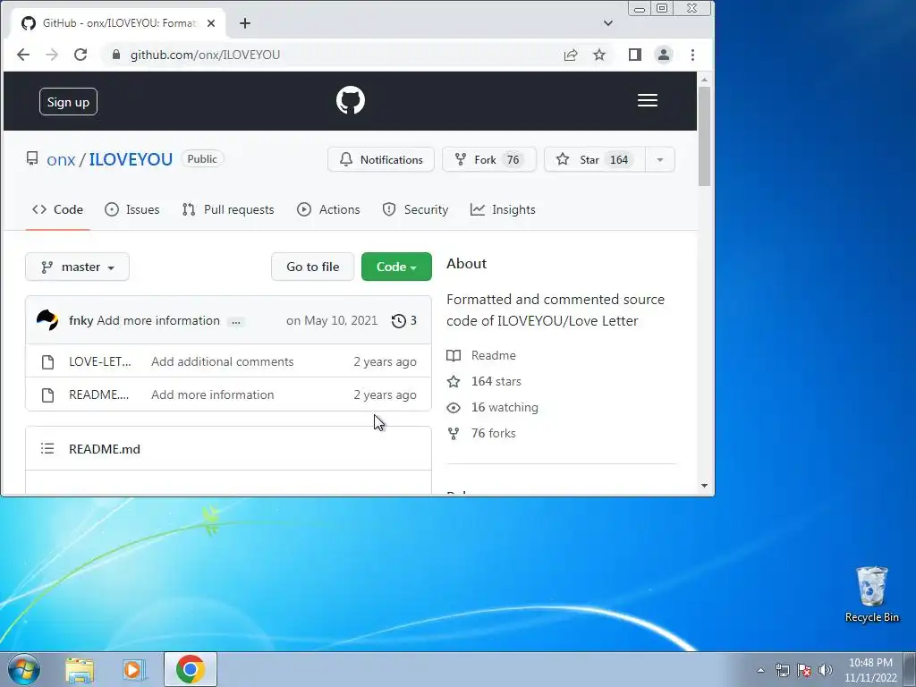Show hidden tray icons arrow

(x=760, y=670)
